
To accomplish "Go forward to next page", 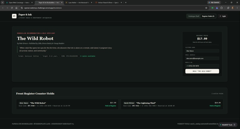I will coord(7,8).
